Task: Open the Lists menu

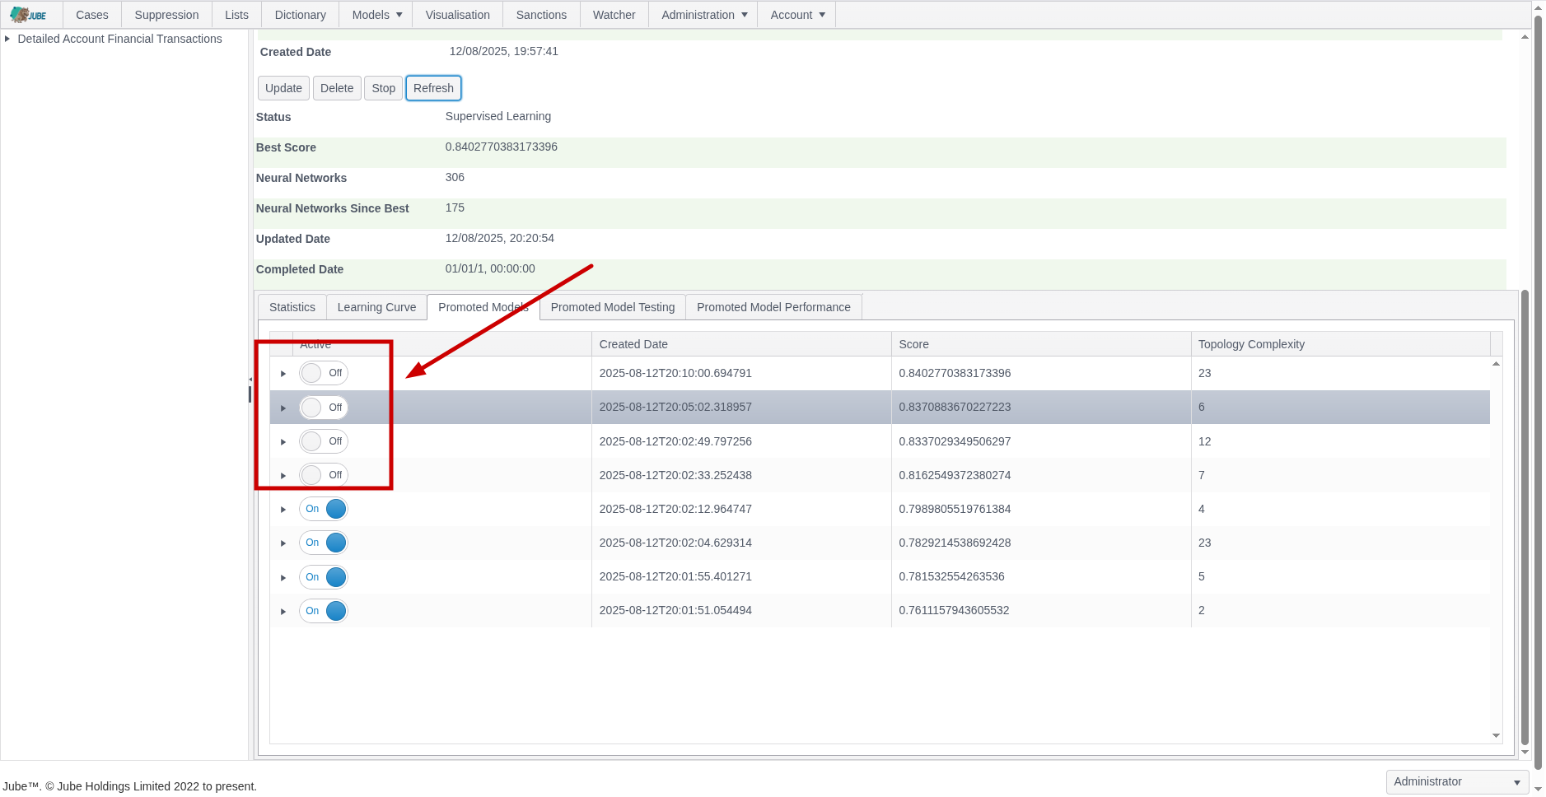Action: (236, 15)
